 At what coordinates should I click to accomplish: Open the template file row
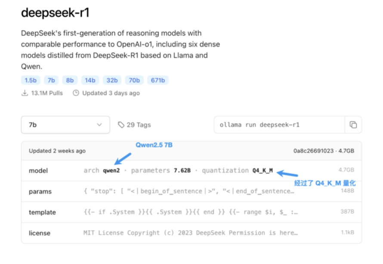[x=42, y=212]
